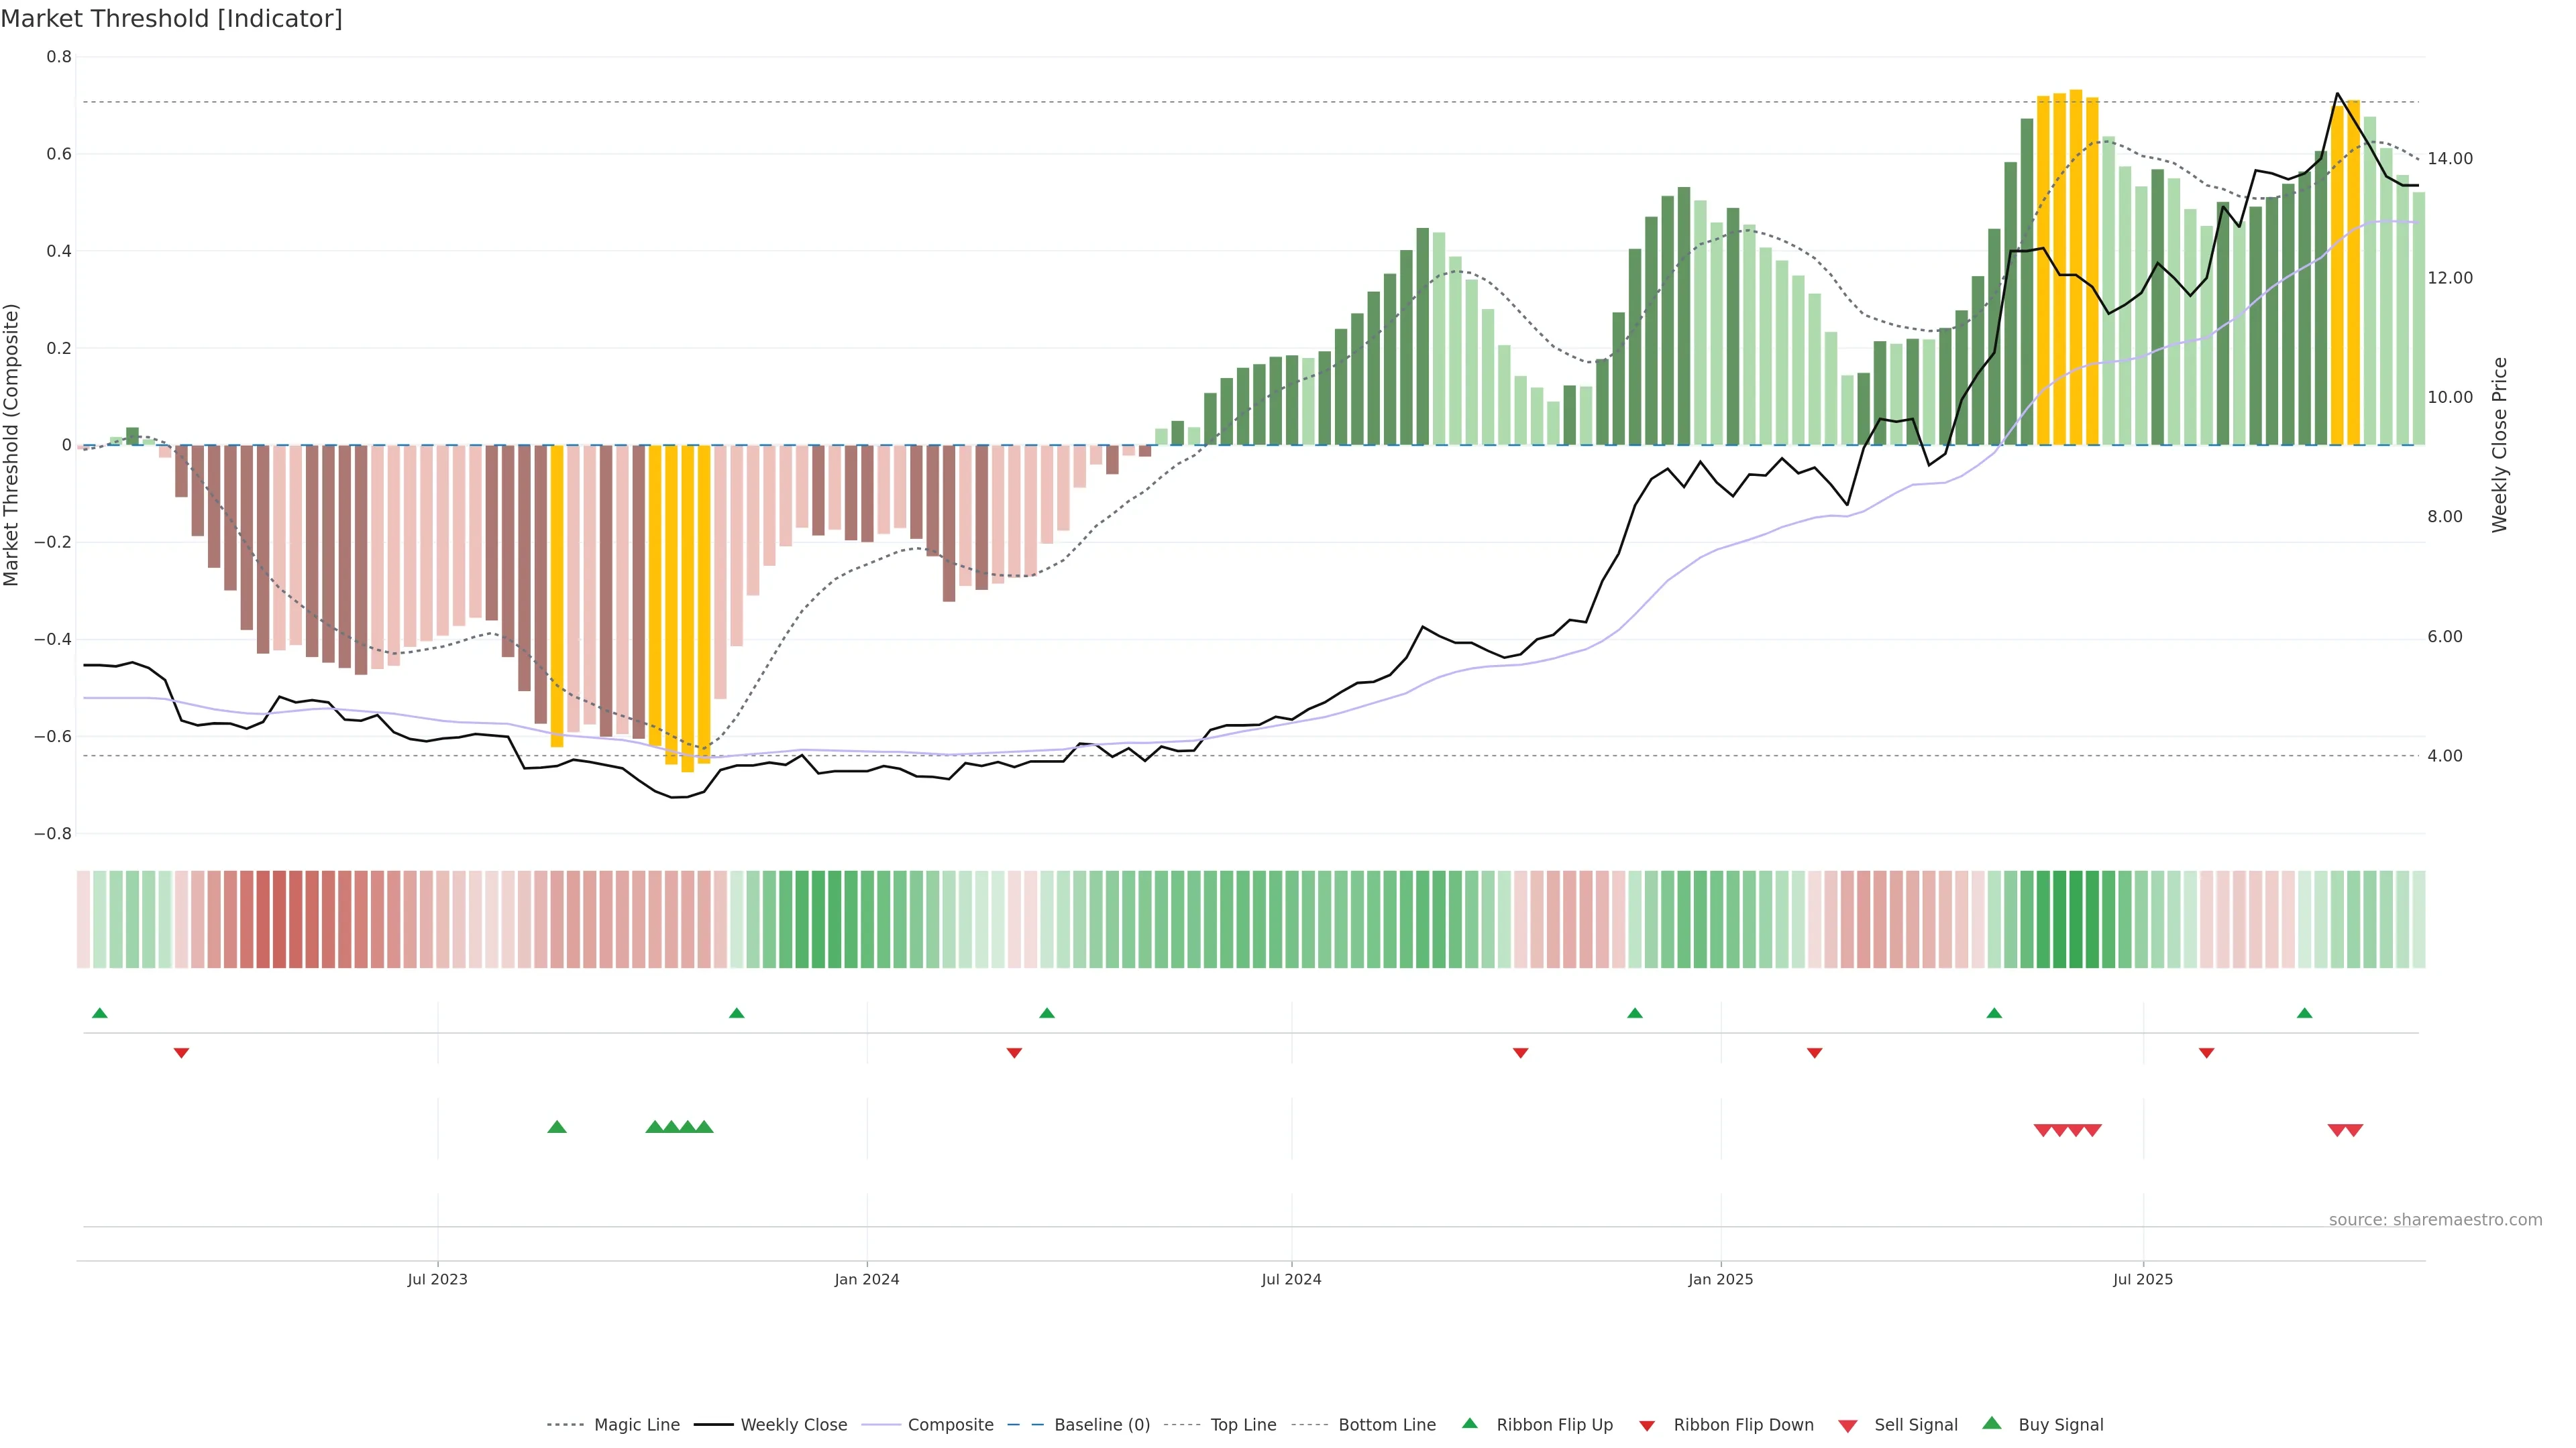Click the isolated buy signal triangle near Aug 2023

(557, 1127)
